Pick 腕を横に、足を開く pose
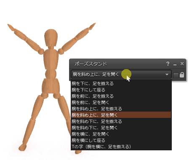Screen dimensions: 192x160 tap(121, 134)
